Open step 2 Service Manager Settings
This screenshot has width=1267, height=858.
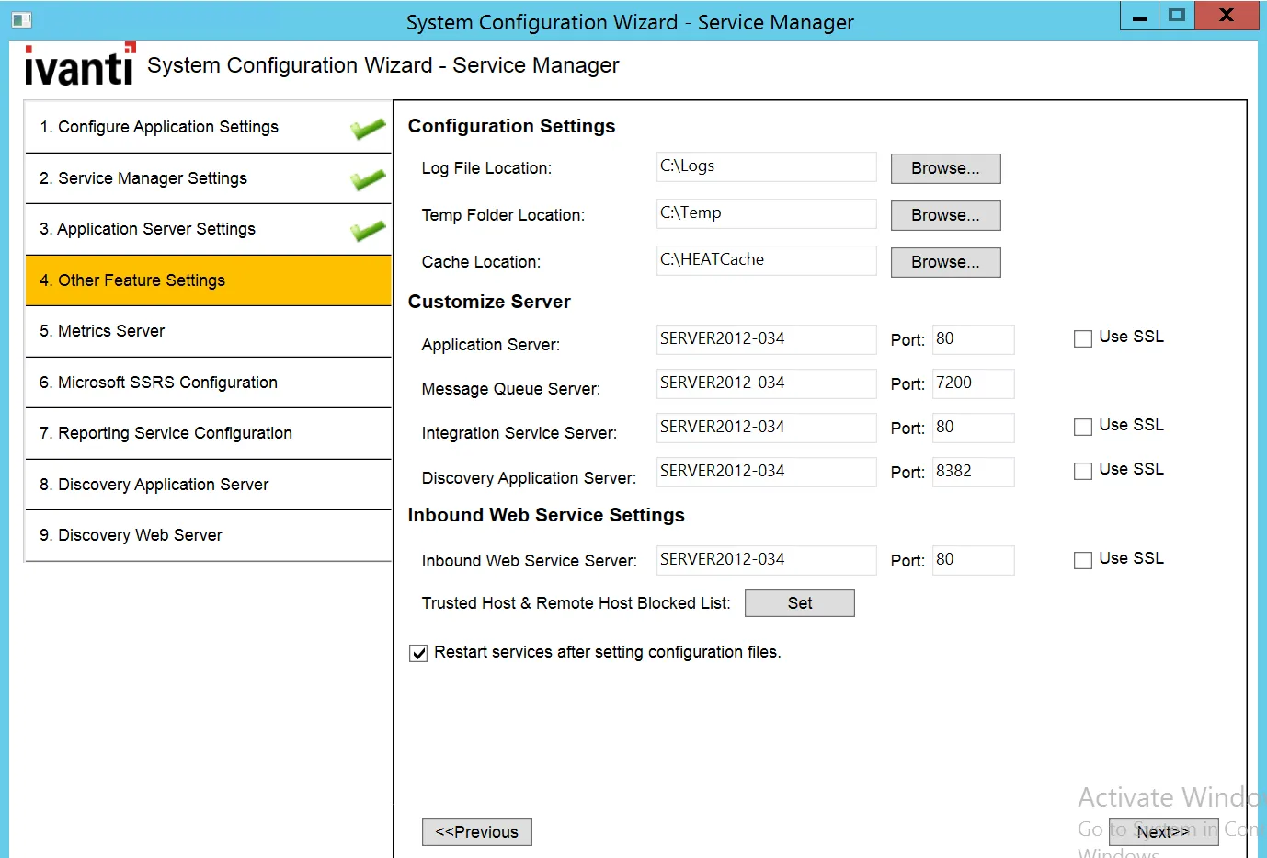pyautogui.click(x=209, y=178)
